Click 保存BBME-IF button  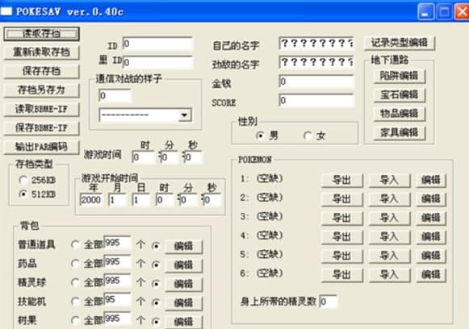point(42,128)
